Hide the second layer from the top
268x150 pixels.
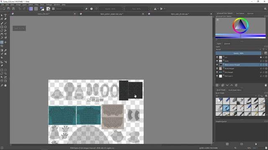tap(217, 61)
